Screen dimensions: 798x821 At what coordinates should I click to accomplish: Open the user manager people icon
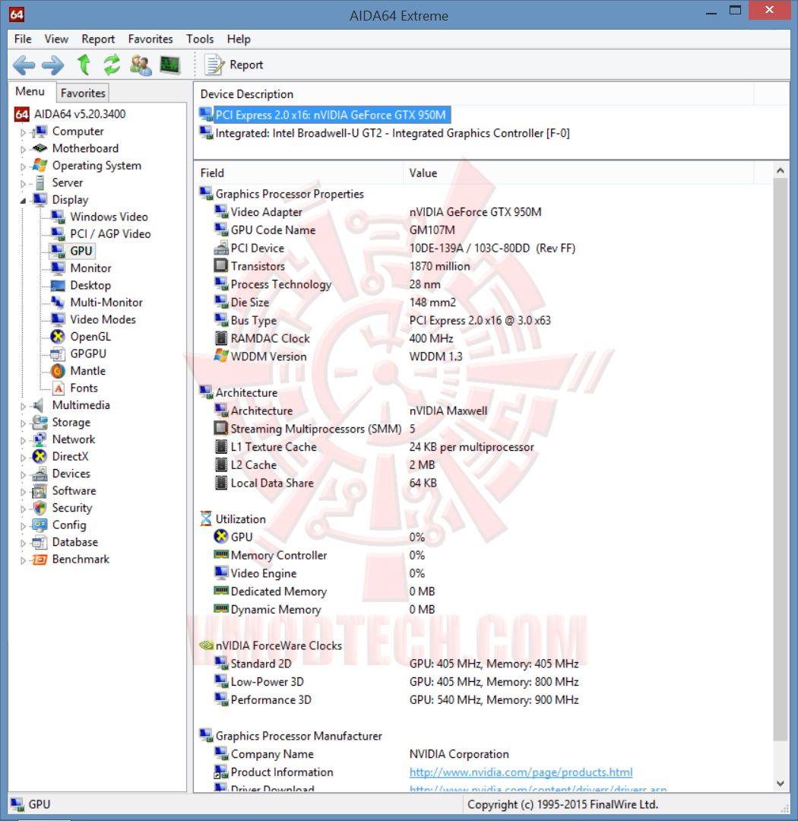tap(141, 65)
